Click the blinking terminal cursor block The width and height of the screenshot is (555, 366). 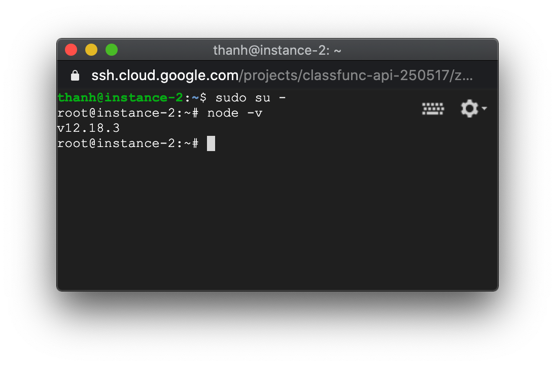[211, 143]
